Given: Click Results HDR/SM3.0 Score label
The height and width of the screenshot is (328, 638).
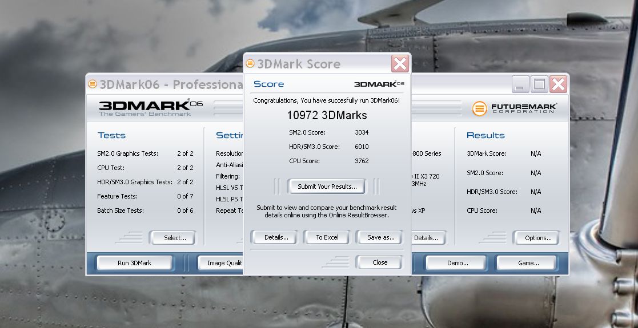Looking at the screenshot, I should pos(492,192).
